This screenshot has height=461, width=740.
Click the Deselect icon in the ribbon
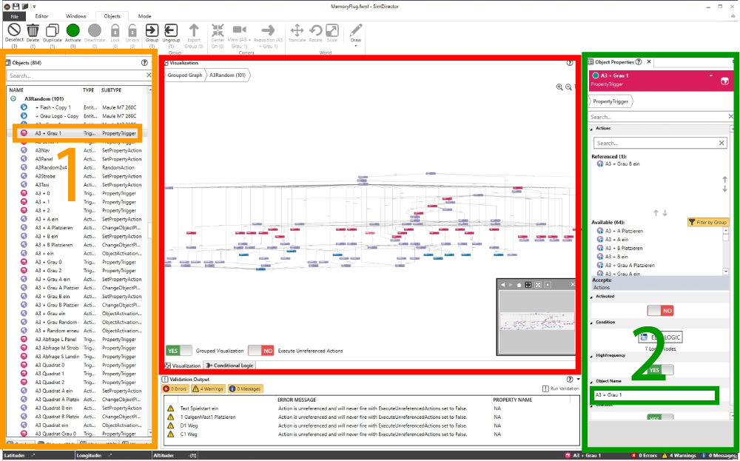(x=14, y=30)
